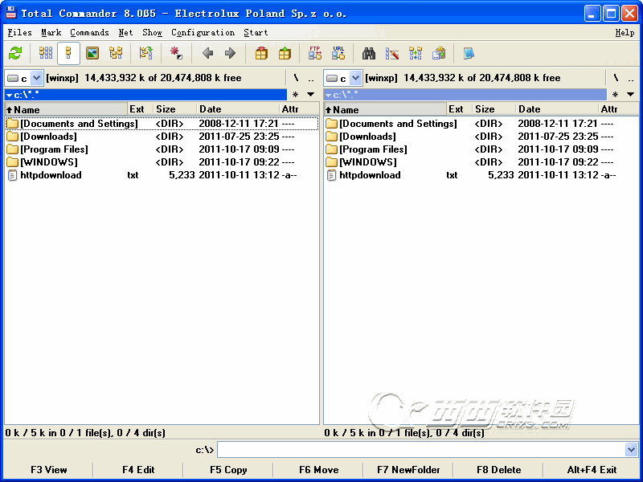The height and width of the screenshot is (482, 643).
Task: Open the Configuration menu
Action: [203, 33]
